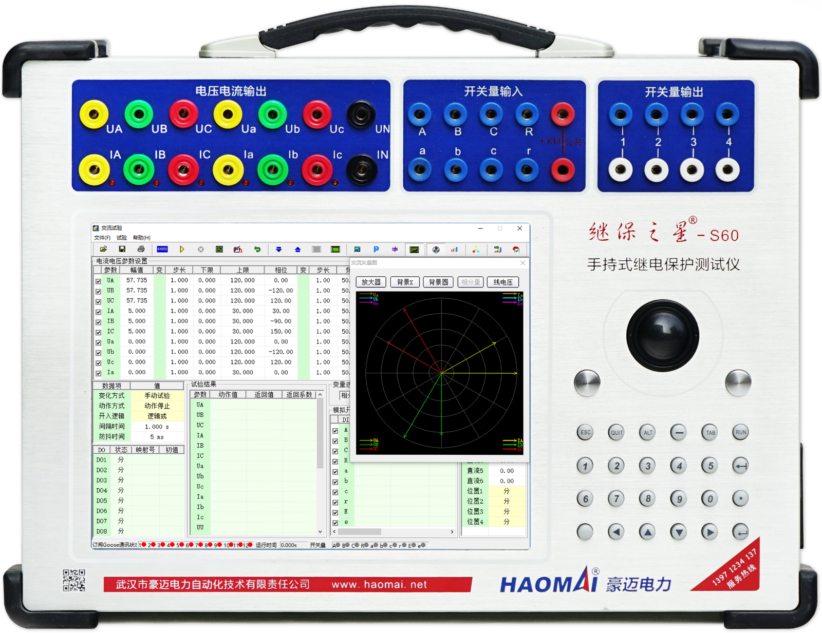Open the 动作方式 value dropdown (动作停止)
822x633 pixels.
pyautogui.click(x=157, y=406)
